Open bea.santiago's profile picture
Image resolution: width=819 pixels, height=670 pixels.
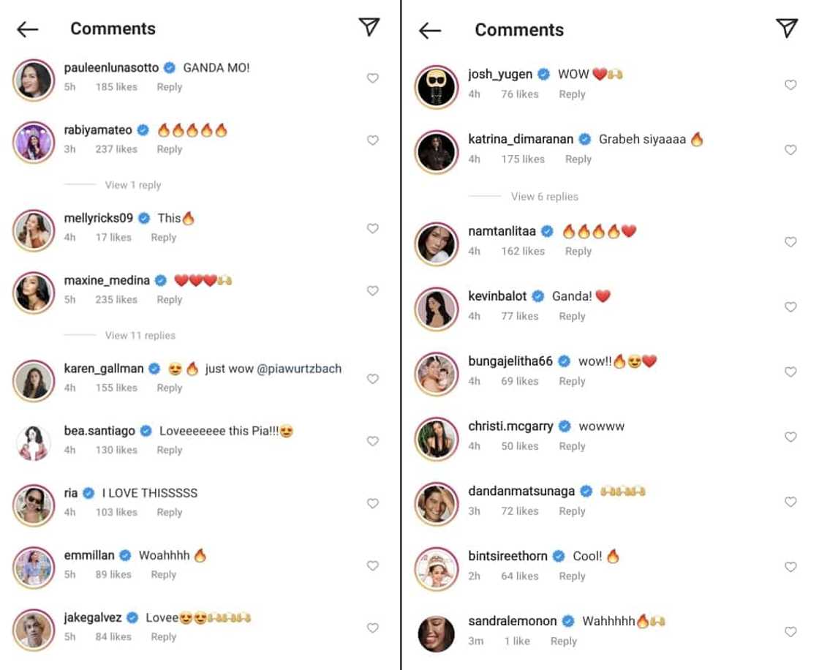pyautogui.click(x=34, y=441)
